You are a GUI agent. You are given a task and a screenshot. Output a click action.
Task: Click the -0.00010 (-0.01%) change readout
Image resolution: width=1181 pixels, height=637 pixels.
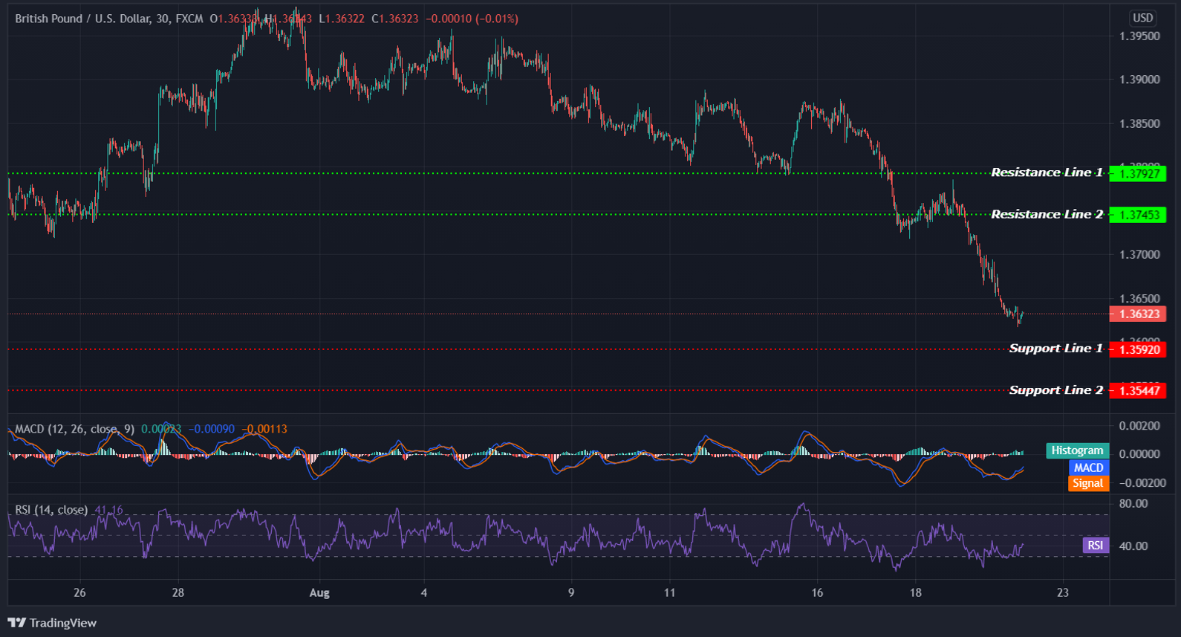[x=472, y=19]
